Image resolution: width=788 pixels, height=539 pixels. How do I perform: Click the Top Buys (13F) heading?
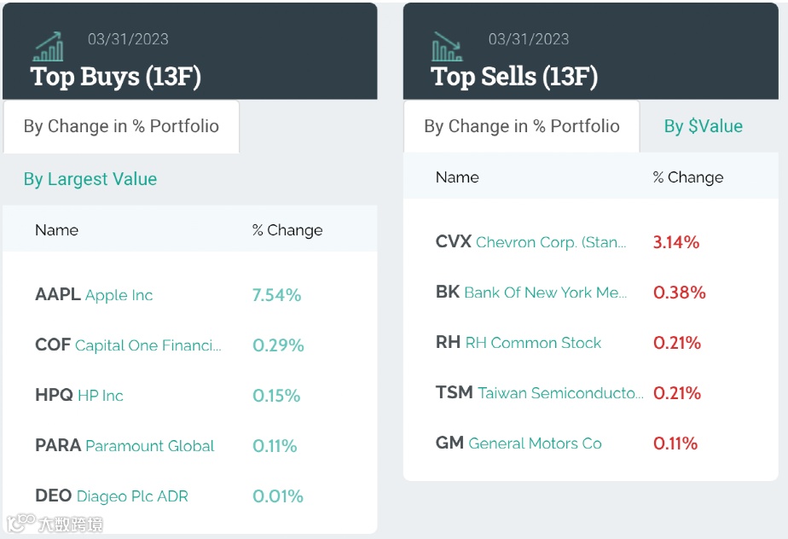click(116, 77)
